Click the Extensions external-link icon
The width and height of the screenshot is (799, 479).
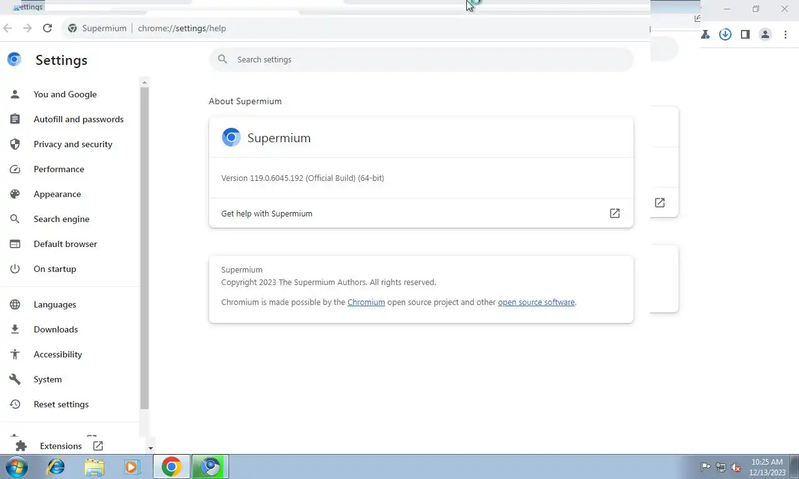[x=98, y=446]
